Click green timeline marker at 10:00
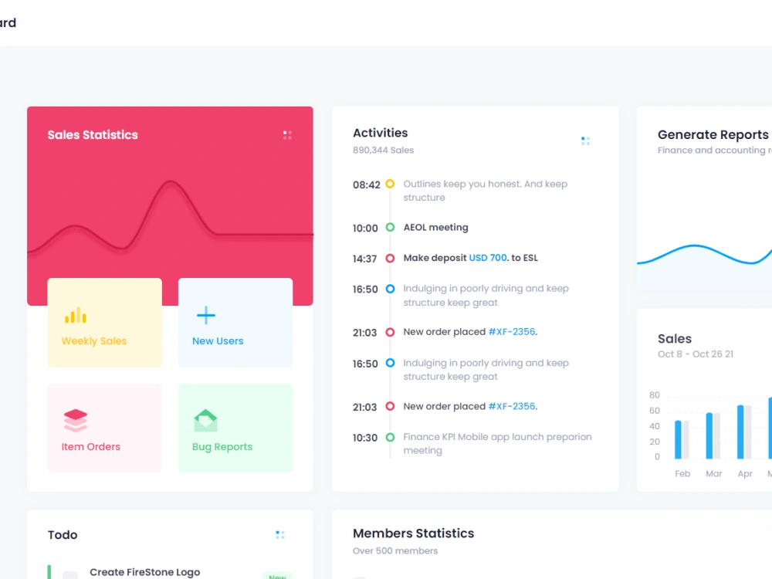 coord(390,228)
